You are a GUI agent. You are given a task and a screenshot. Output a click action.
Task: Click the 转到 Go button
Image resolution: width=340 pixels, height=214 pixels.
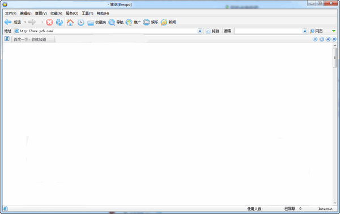[212, 31]
